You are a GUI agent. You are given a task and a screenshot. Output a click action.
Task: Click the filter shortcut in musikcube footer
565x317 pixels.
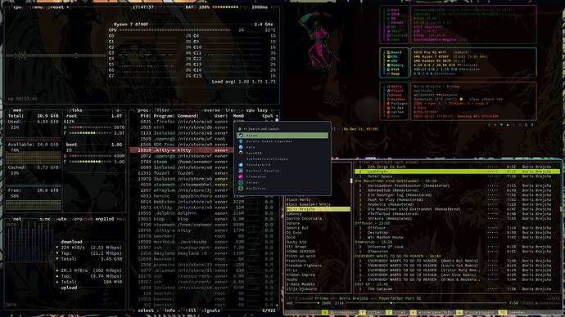click(x=370, y=312)
